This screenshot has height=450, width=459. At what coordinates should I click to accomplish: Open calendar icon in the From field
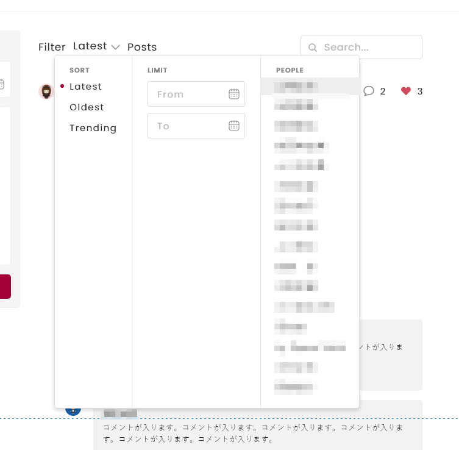(x=234, y=94)
